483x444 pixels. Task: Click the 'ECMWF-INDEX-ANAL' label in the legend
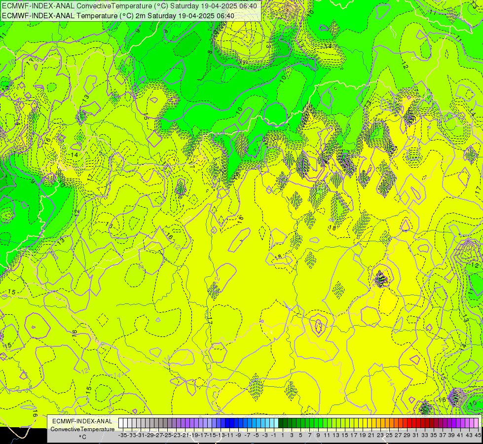pyautogui.click(x=82, y=421)
